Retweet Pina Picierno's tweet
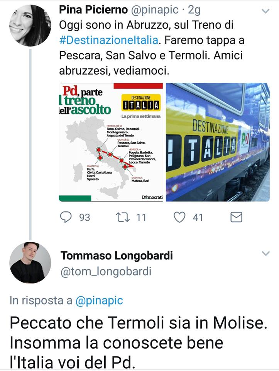 click(x=123, y=217)
